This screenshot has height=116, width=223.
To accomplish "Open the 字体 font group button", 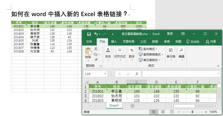I will pyautogui.click(x=108, y=54).
